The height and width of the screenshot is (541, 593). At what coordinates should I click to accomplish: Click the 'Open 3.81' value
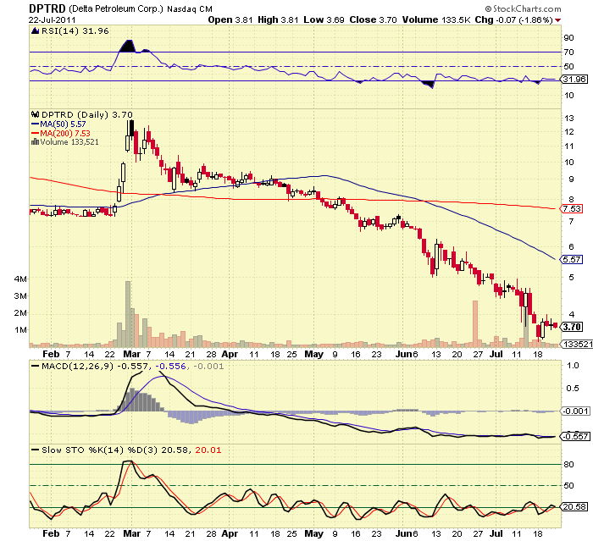230,19
